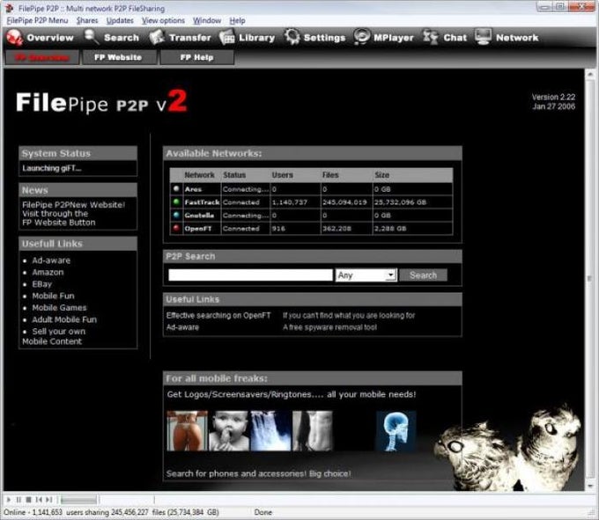Click the Ares network status indicator

[x=176, y=188]
